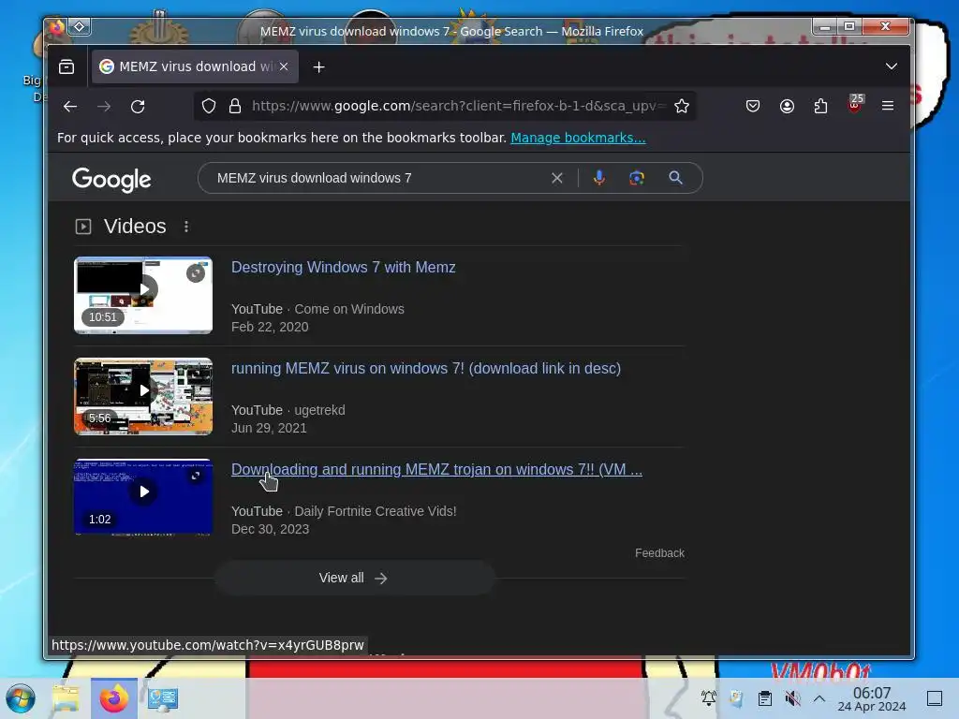Click the Google logo
The height and width of the screenshot is (719, 959).
coord(111,179)
